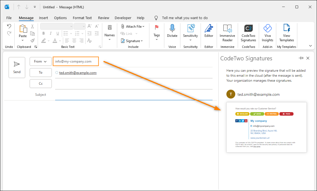The width and height of the screenshot is (317, 191).
Task: Click the Redo arrow icon
Action: (9, 33)
